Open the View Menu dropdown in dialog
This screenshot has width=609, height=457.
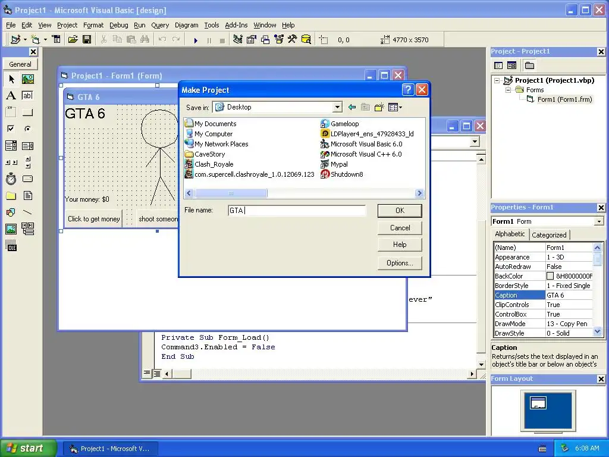(395, 107)
